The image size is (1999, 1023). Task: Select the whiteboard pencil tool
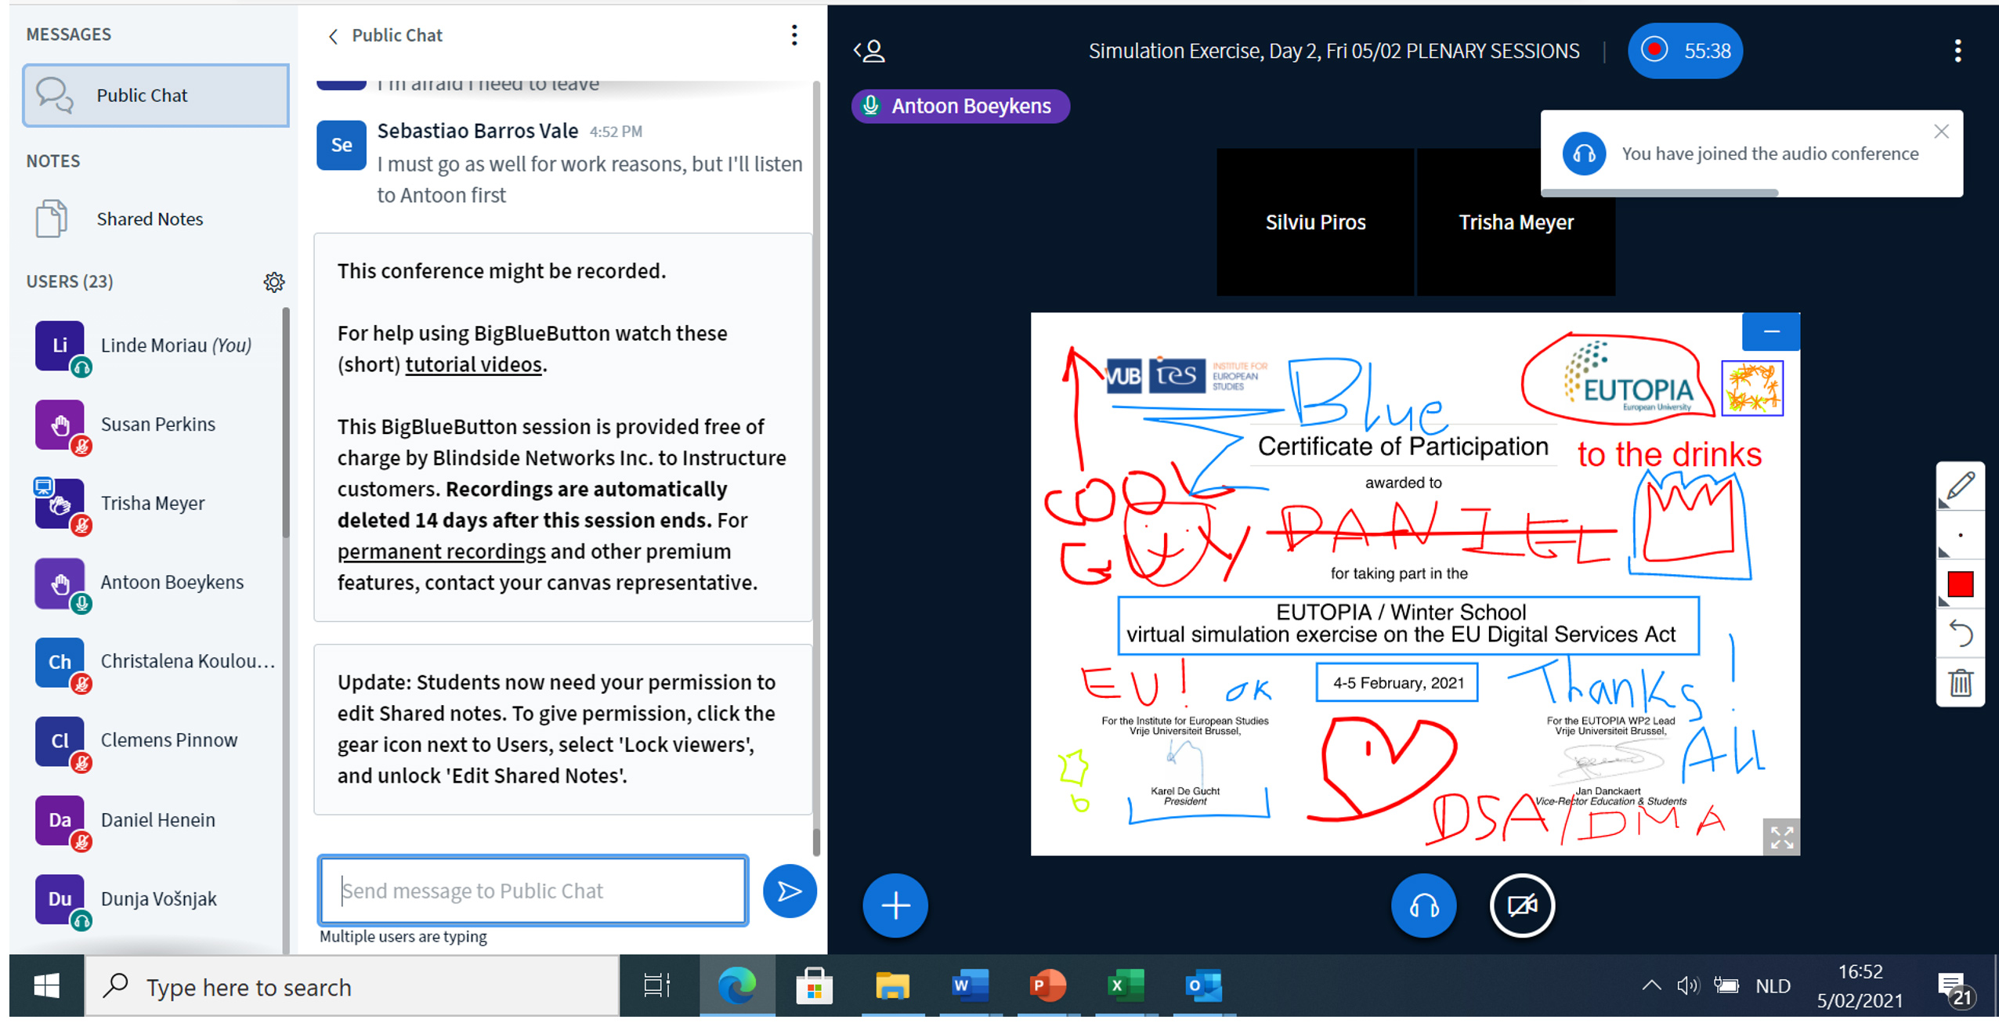[1959, 486]
